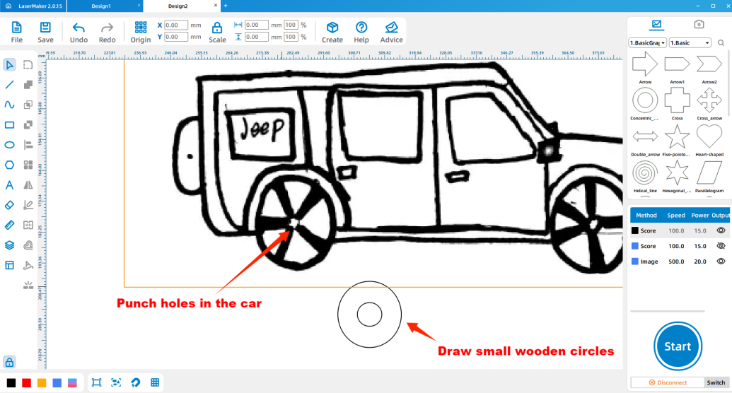
Task: Click the search icon in shape library
Action: click(x=721, y=43)
